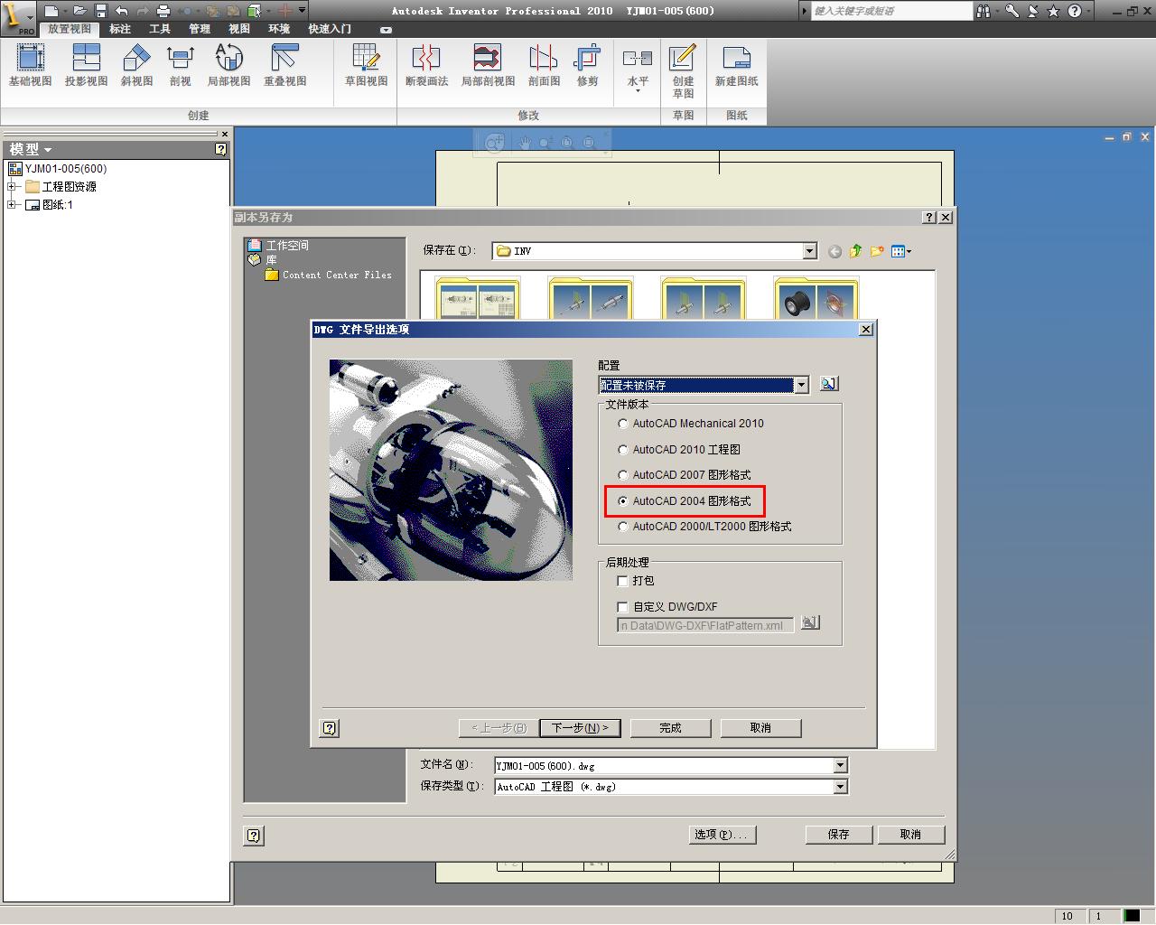Open Favorites star icon

(1053, 11)
